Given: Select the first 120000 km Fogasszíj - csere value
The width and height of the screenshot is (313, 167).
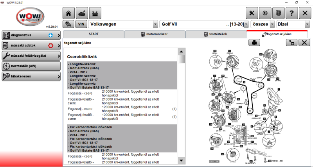Looking at the screenshot, I should pyautogui.click(x=130, y=109).
